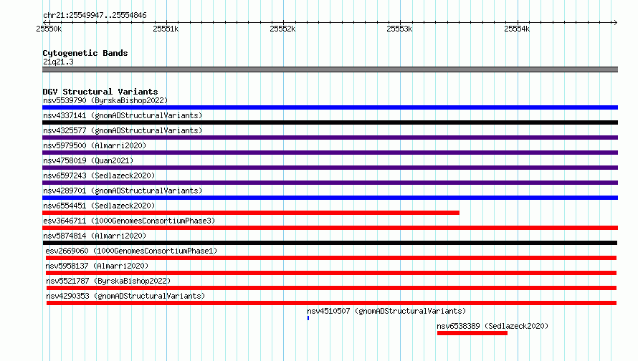Click the purple bar under nsv5979500
Screen dimensions: 638x361
pos(330,153)
